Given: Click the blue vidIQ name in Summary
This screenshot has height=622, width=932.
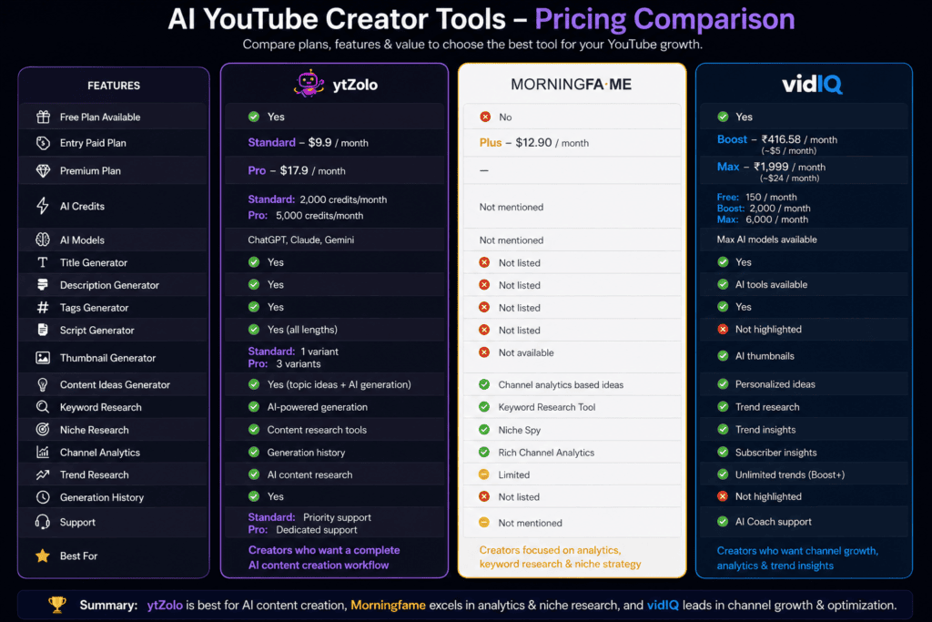Looking at the screenshot, I should [x=663, y=606].
